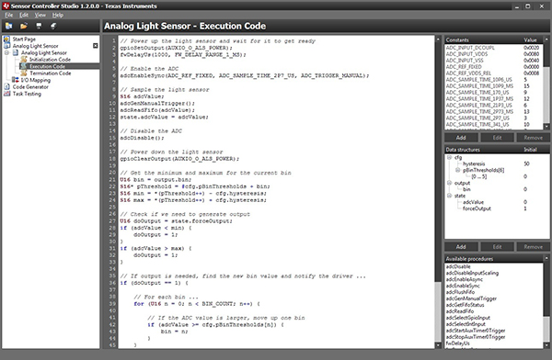This screenshot has height=360, width=552.
Task: Select adcReadFifo in Available procedures
Action: 460,311
